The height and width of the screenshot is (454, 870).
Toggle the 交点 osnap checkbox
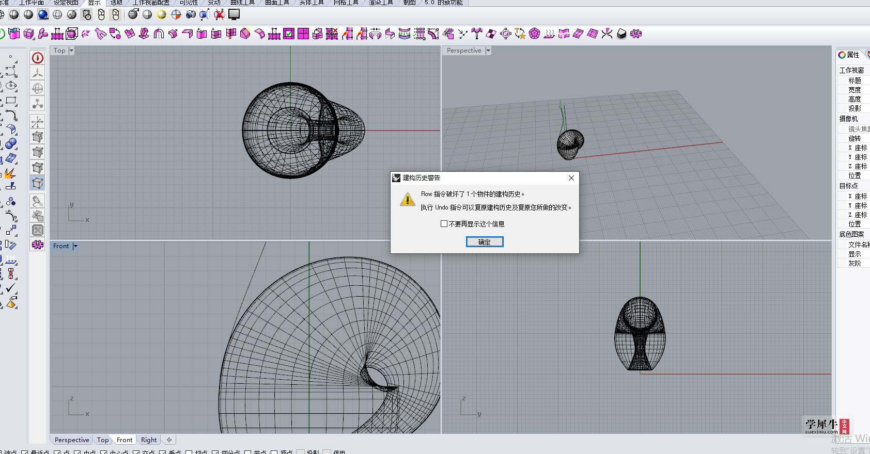pos(136,452)
